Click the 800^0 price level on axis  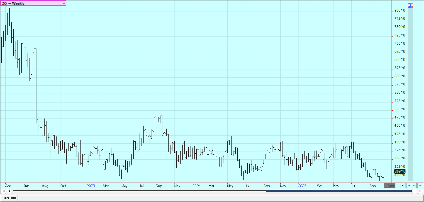point(400,11)
